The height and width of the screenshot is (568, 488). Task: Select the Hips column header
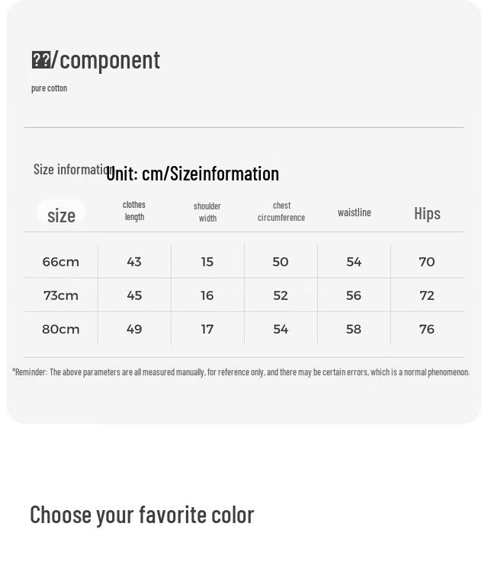(x=427, y=213)
